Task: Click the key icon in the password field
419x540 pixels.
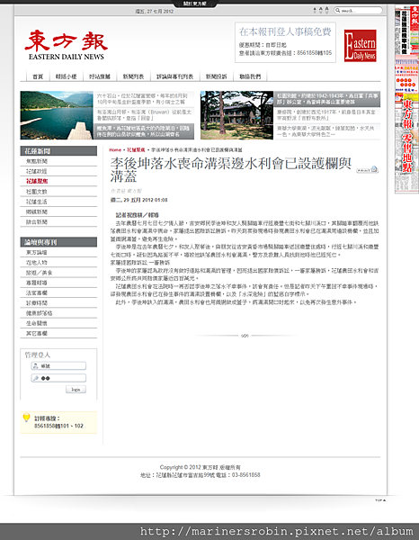Action: click(35, 378)
